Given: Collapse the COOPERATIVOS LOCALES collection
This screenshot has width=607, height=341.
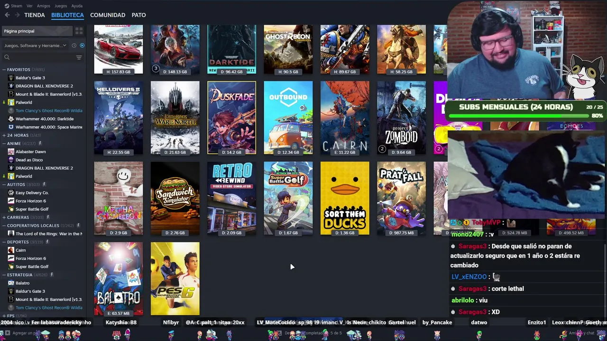Looking at the screenshot, I should (4, 225).
